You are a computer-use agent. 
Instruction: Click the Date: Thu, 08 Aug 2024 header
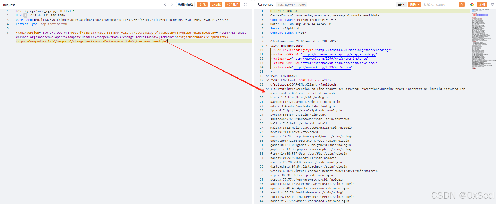point(302,24)
